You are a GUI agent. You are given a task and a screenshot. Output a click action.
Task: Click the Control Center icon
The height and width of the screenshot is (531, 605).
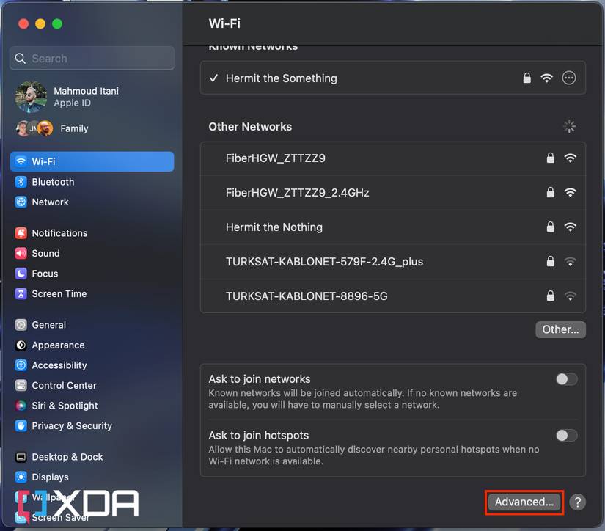pyautogui.click(x=21, y=385)
